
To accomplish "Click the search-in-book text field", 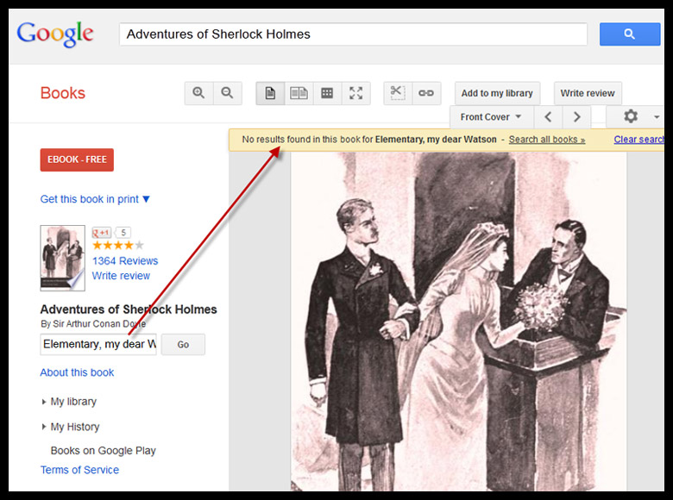I will coord(98,345).
